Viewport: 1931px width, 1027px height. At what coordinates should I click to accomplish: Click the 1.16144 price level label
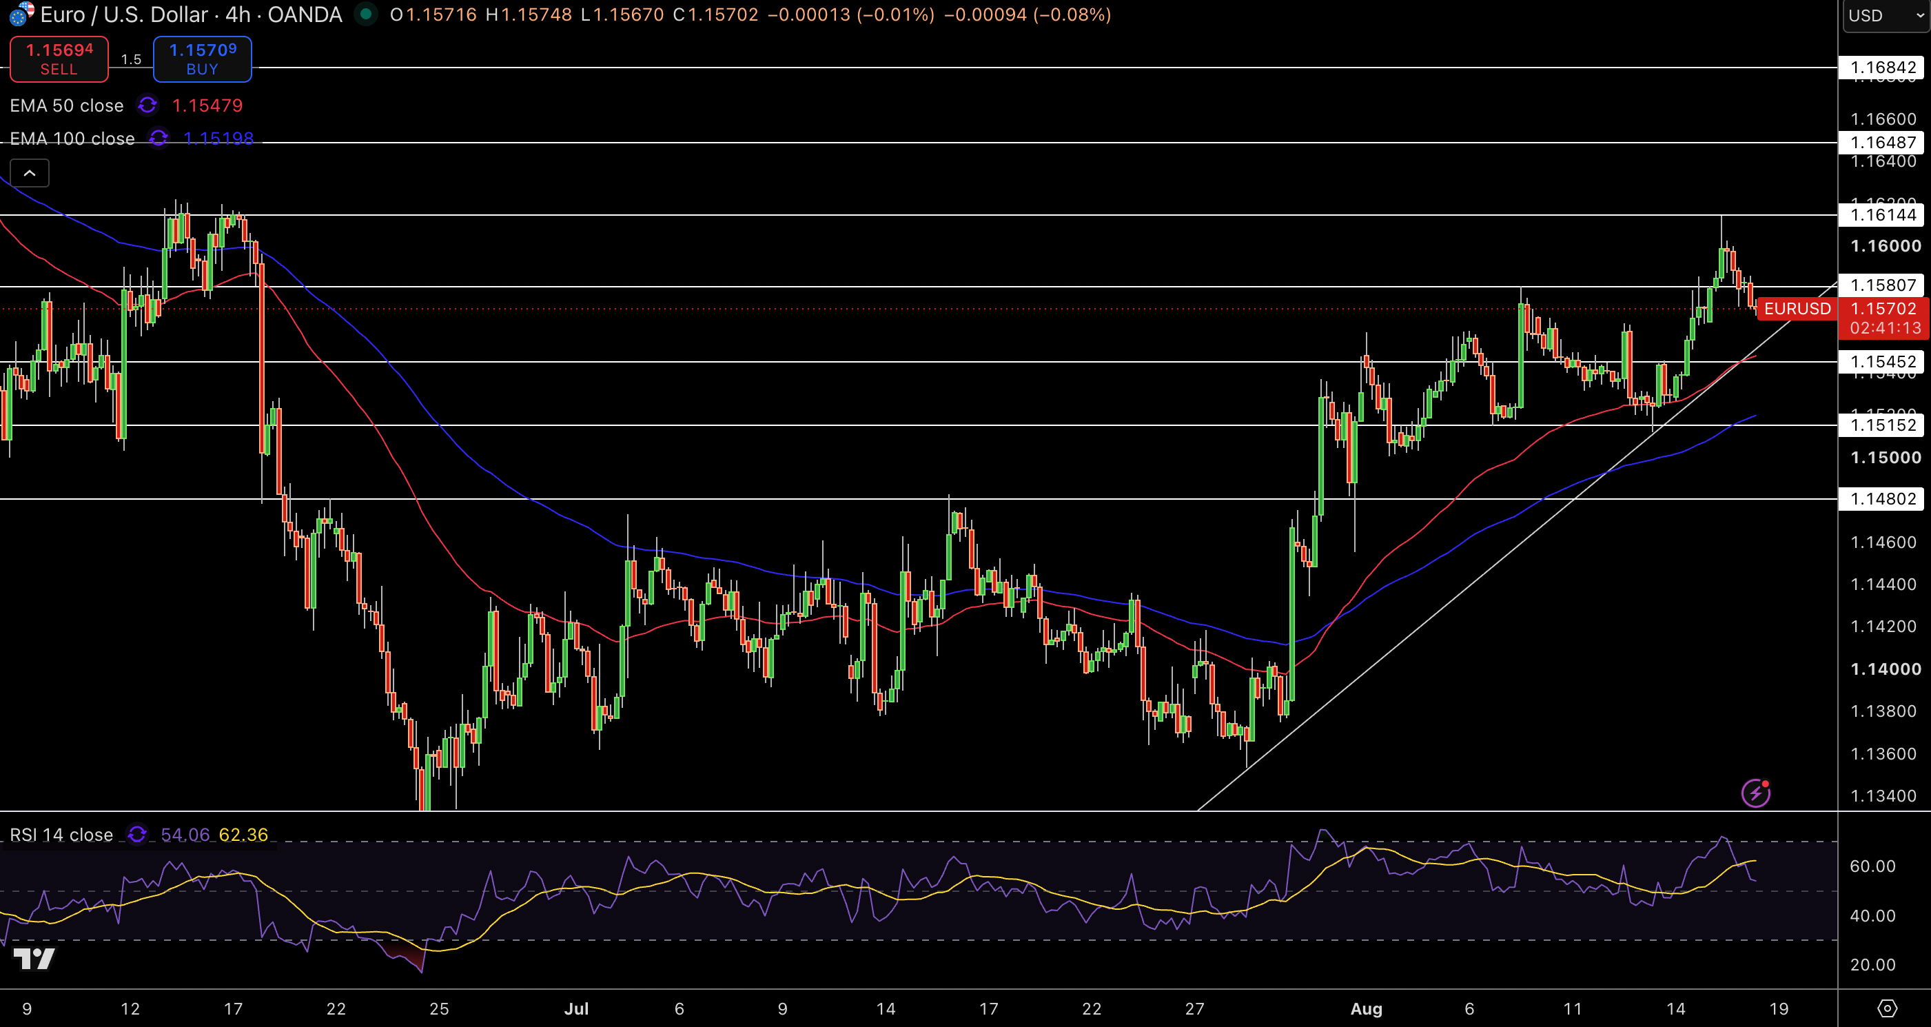(1882, 215)
